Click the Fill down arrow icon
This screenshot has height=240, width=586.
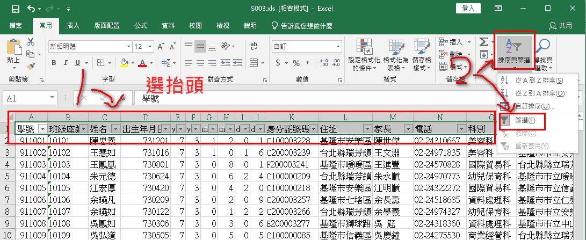(483, 55)
